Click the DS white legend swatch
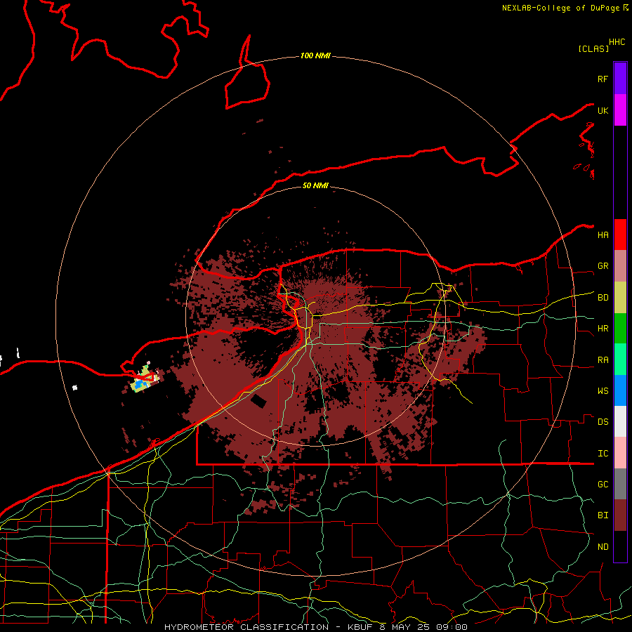This screenshot has height=632, width=632. point(620,421)
